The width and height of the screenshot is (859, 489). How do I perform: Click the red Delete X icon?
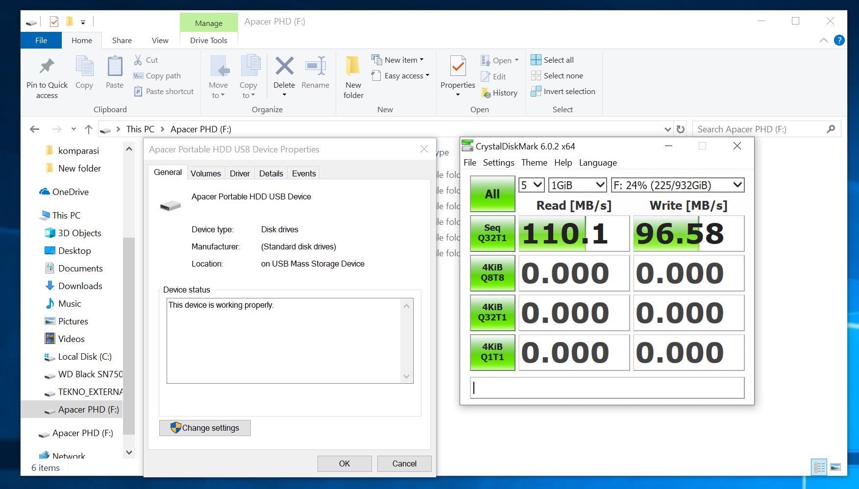pos(284,66)
